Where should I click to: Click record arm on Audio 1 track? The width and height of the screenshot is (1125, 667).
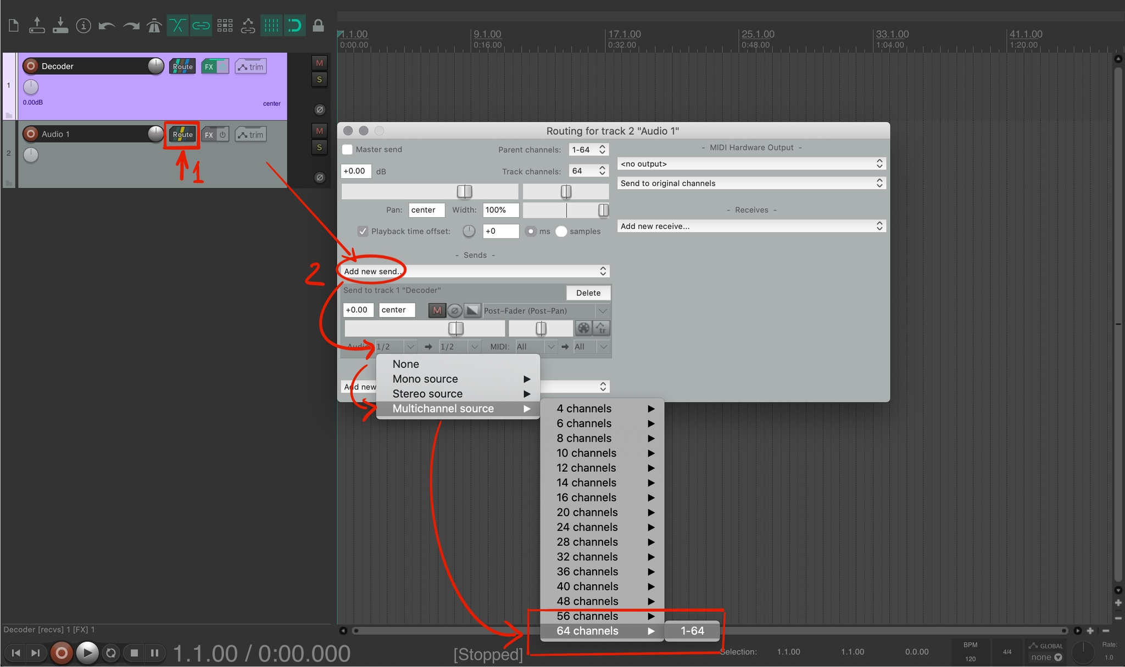point(31,134)
